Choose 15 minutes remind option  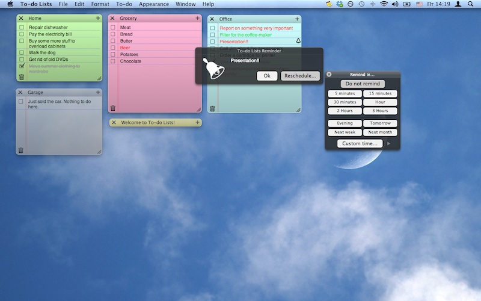coord(380,93)
